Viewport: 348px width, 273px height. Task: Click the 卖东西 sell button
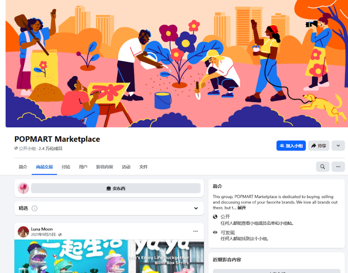pos(116,188)
